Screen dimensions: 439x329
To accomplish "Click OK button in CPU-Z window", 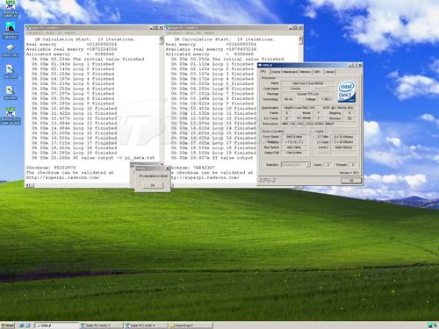I will tap(351, 181).
